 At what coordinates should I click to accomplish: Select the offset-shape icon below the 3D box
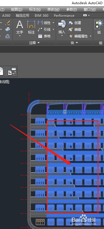point(7,36)
